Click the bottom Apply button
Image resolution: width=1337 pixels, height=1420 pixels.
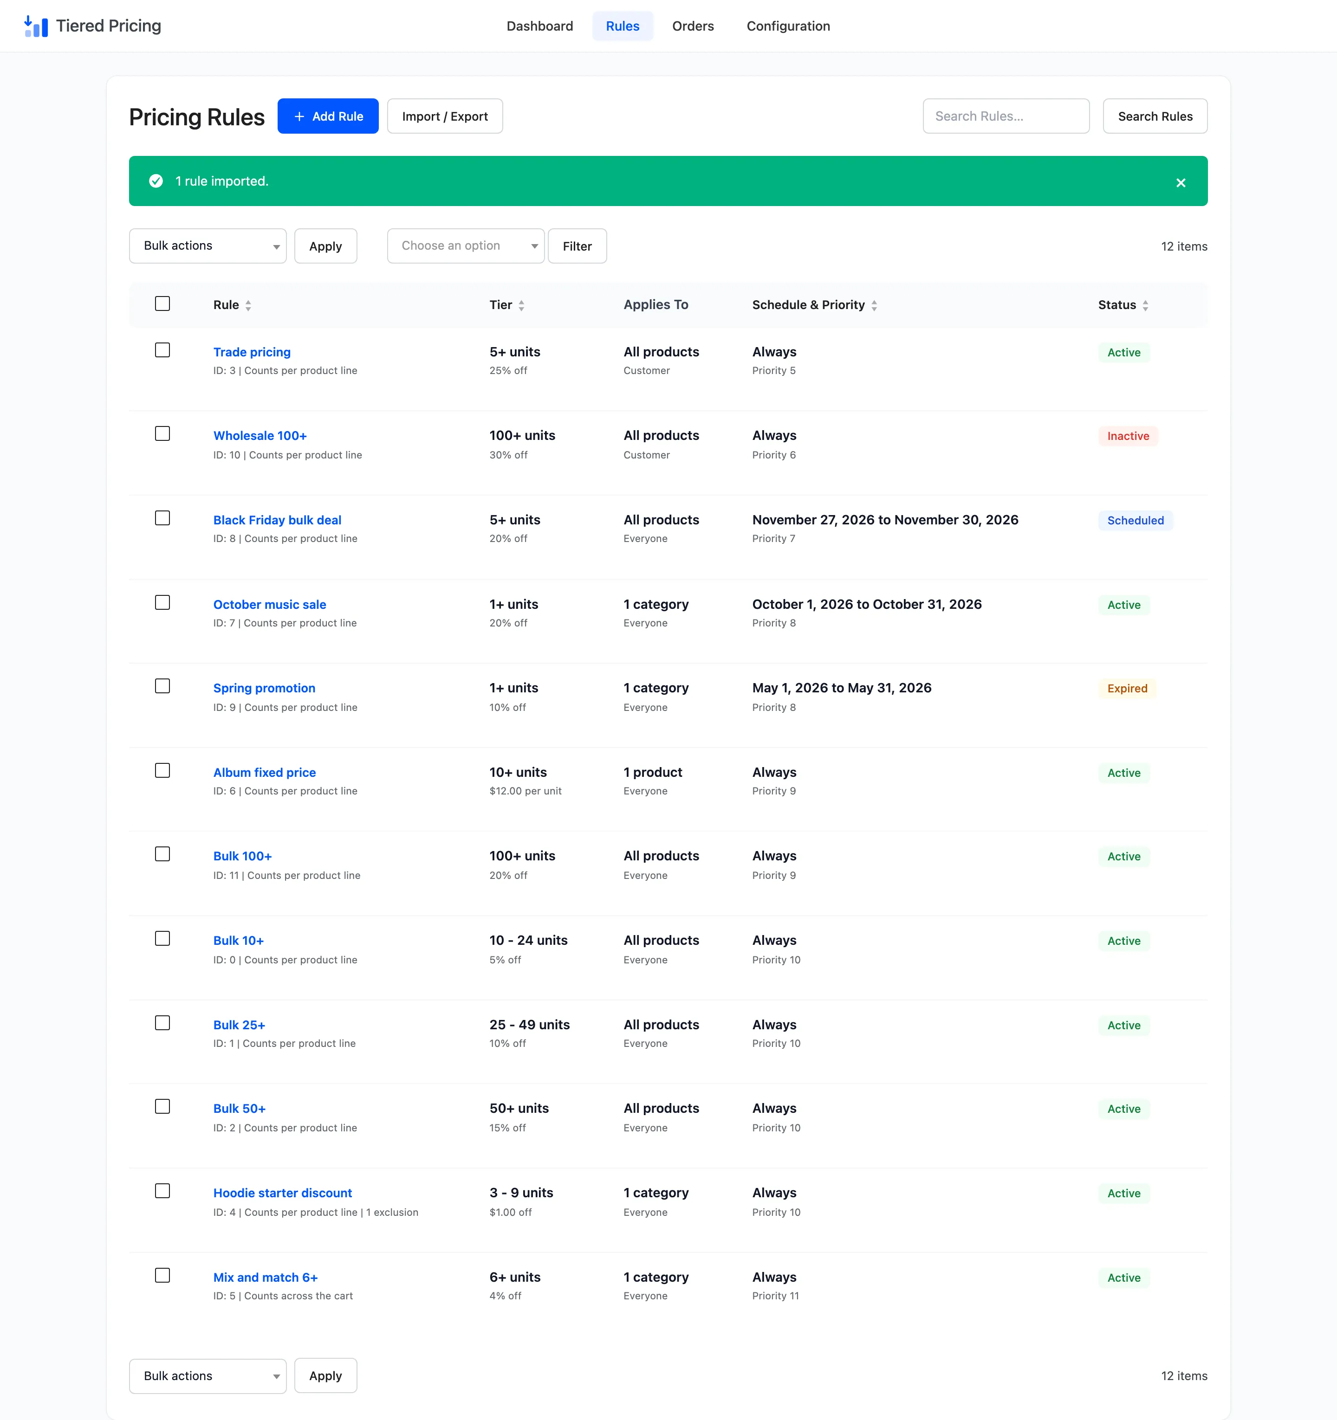pos(326,1376)
